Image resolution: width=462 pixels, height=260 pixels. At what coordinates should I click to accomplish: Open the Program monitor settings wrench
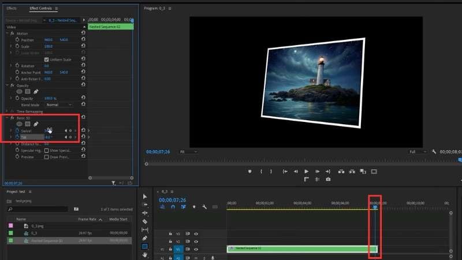pos(434,151)
